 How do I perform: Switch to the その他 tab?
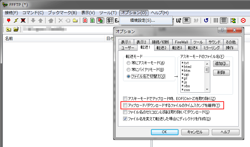click(230, 42)
